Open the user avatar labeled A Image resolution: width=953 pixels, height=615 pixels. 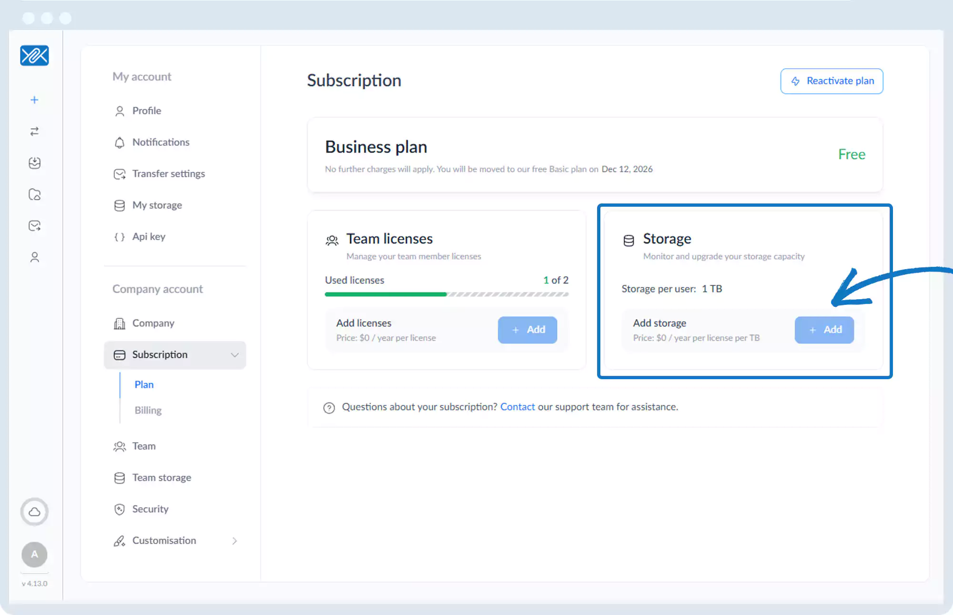(x=34, y=554)
